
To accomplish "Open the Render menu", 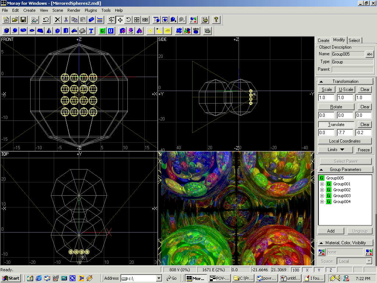I will pos(74,10).
